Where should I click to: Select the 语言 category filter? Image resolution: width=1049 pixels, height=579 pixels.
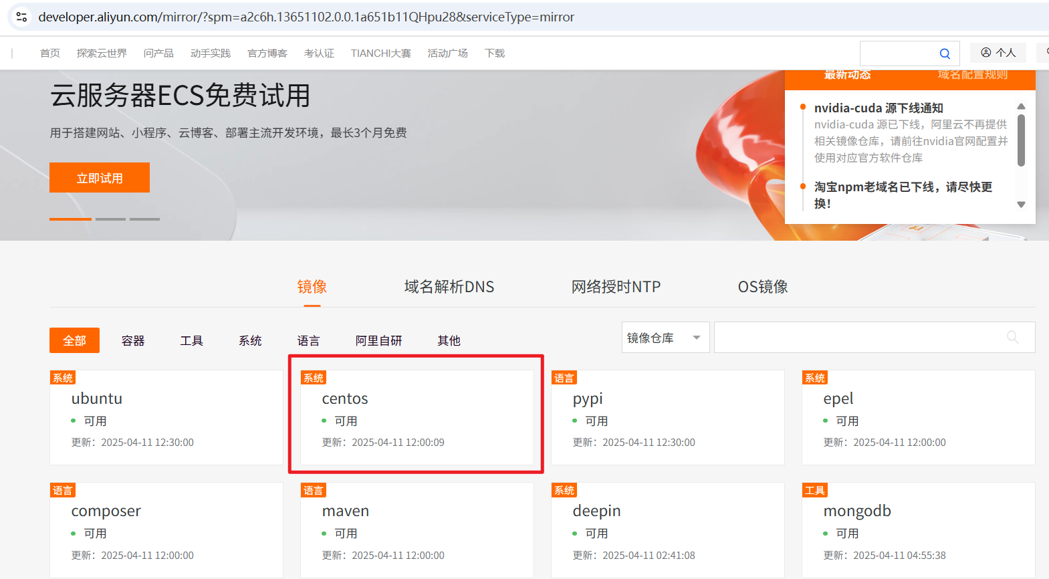(x=308, y=340)
